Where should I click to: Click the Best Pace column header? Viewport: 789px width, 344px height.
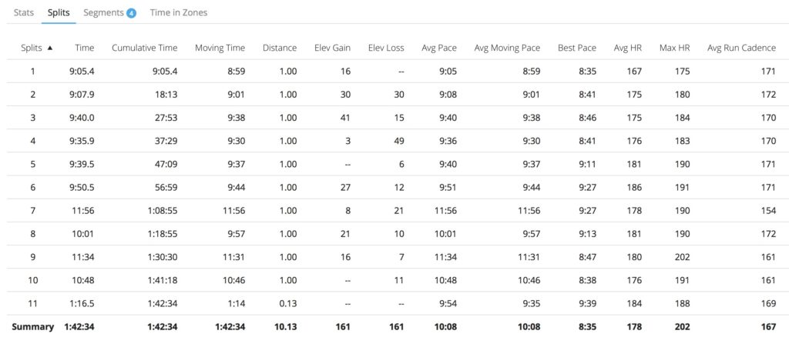tap(577, 48)
